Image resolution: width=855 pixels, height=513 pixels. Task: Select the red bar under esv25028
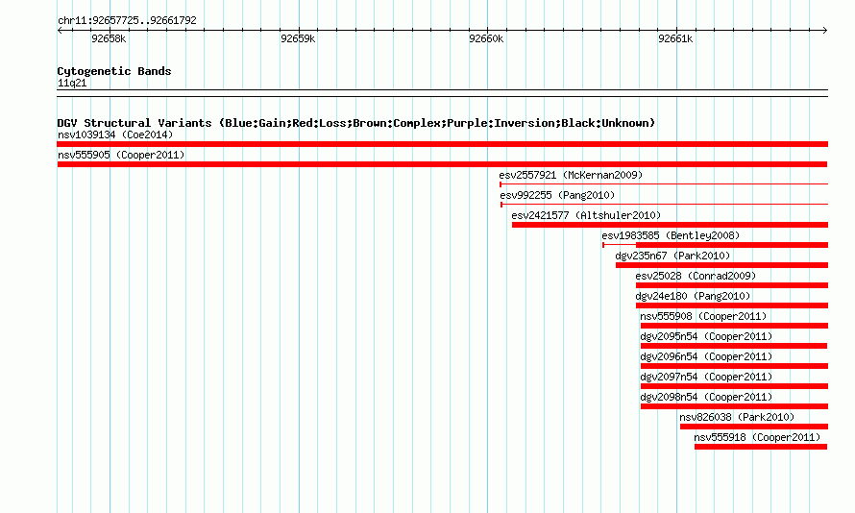[732, 285]
